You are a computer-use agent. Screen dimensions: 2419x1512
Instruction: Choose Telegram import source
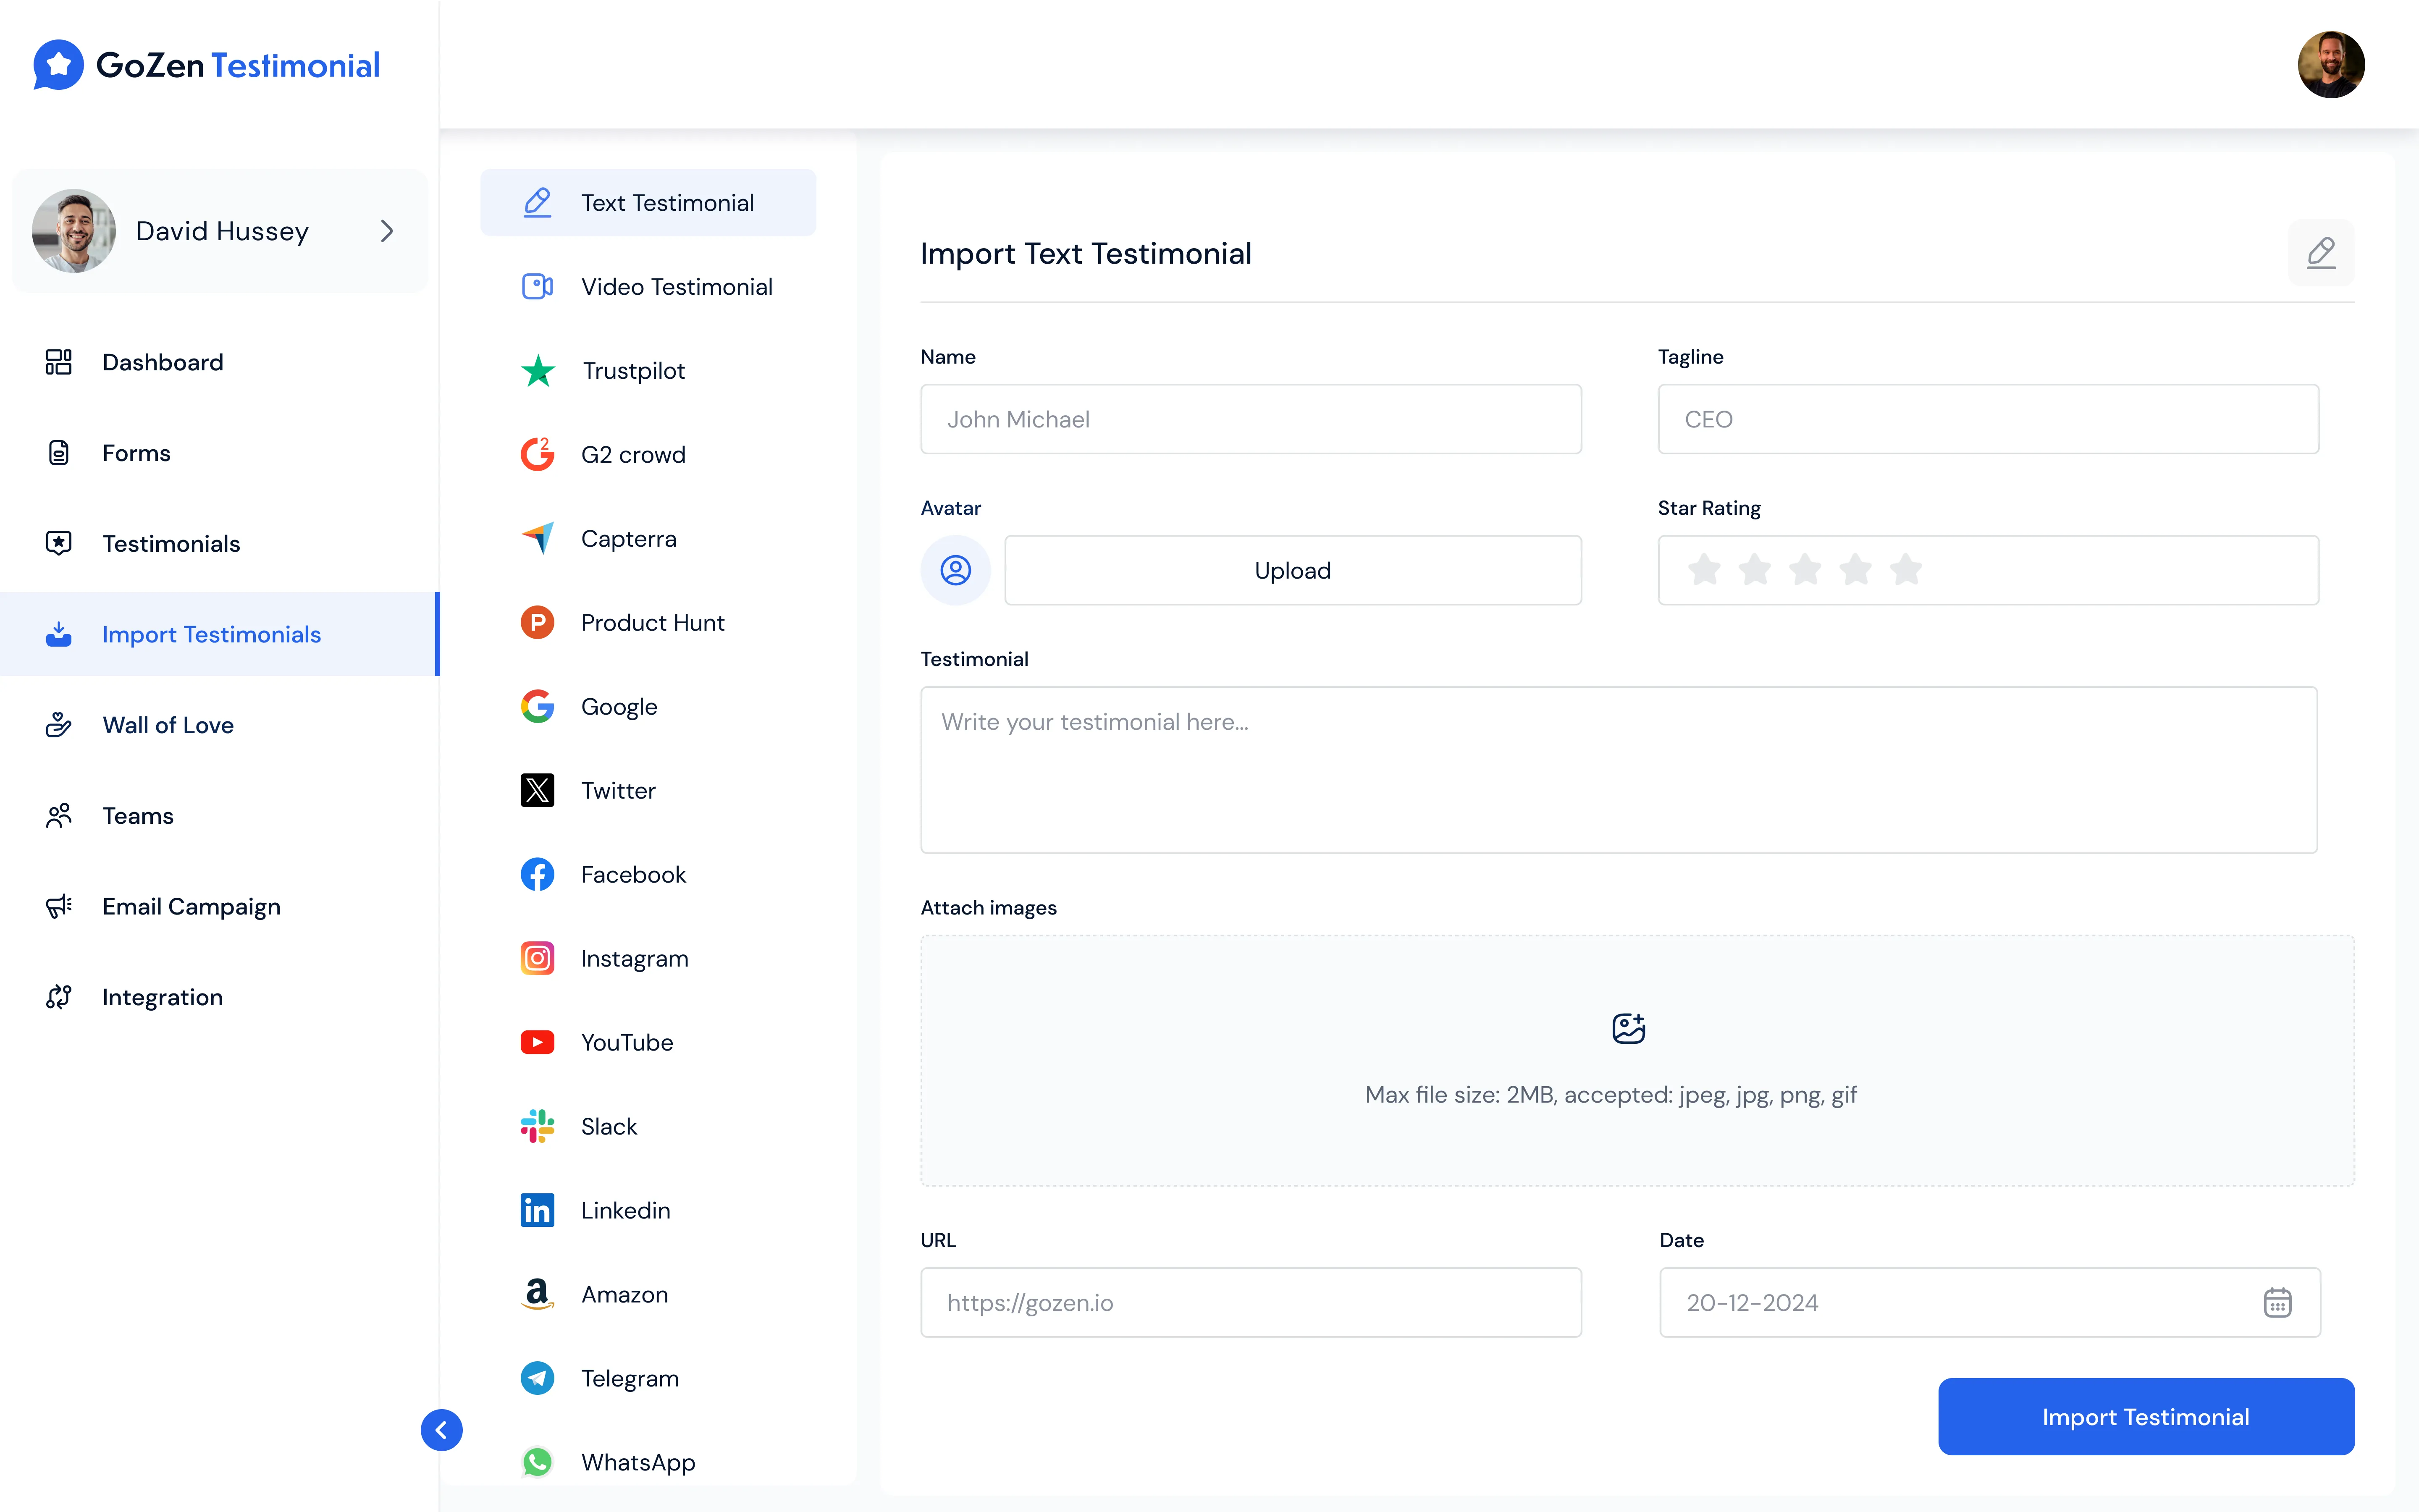click(x=648, y=1379)
